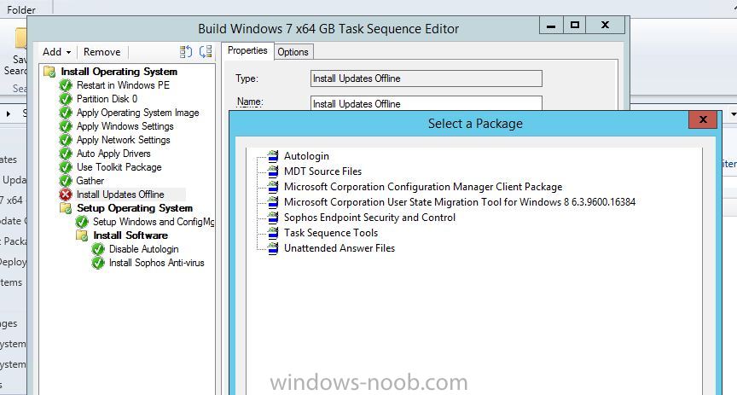Select the Gather step

pos(90,181)
